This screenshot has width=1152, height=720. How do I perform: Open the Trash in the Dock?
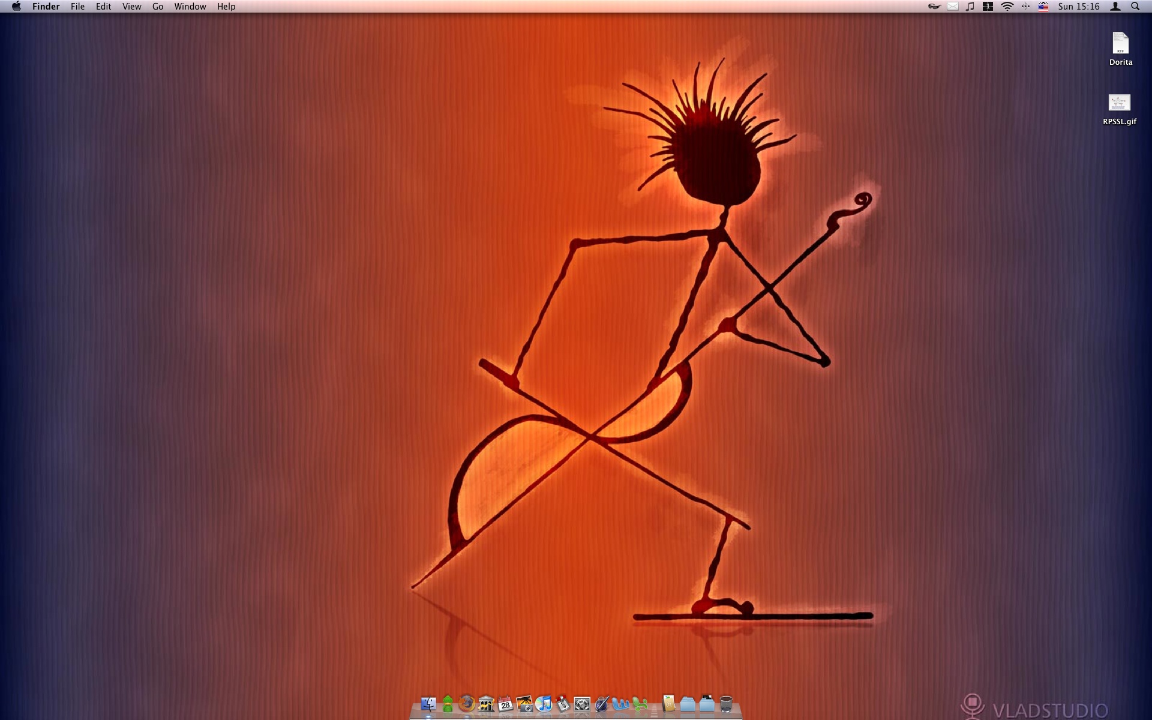coord(726,704)
